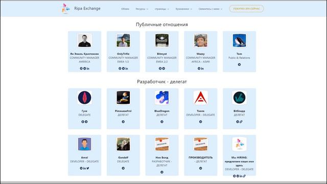Image resolution: width=327 pixels, height=184 pixels.
Task: Open Telegram icon on Wazzy card
Action: coord(199,68)
